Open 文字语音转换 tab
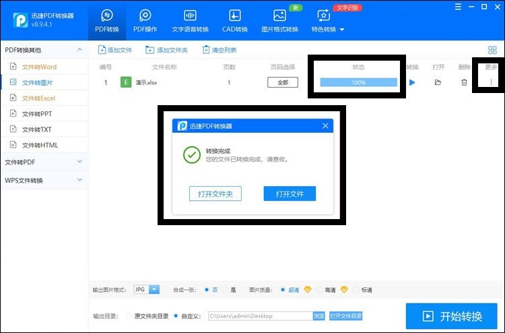Image resolution: width=505 pixels, height=333 pixels. (x=190, y=21)
